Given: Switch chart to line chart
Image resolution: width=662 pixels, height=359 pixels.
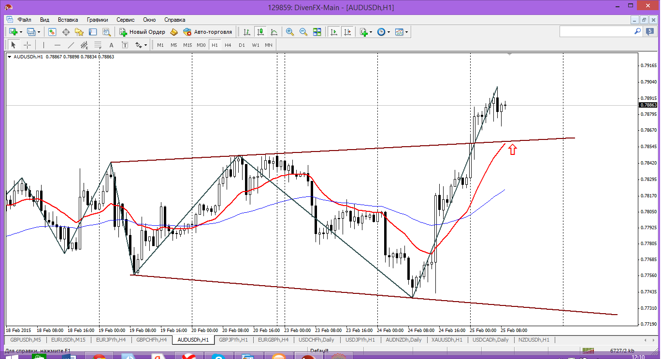Looking at the screenshot, I should [x=274, y=32].
